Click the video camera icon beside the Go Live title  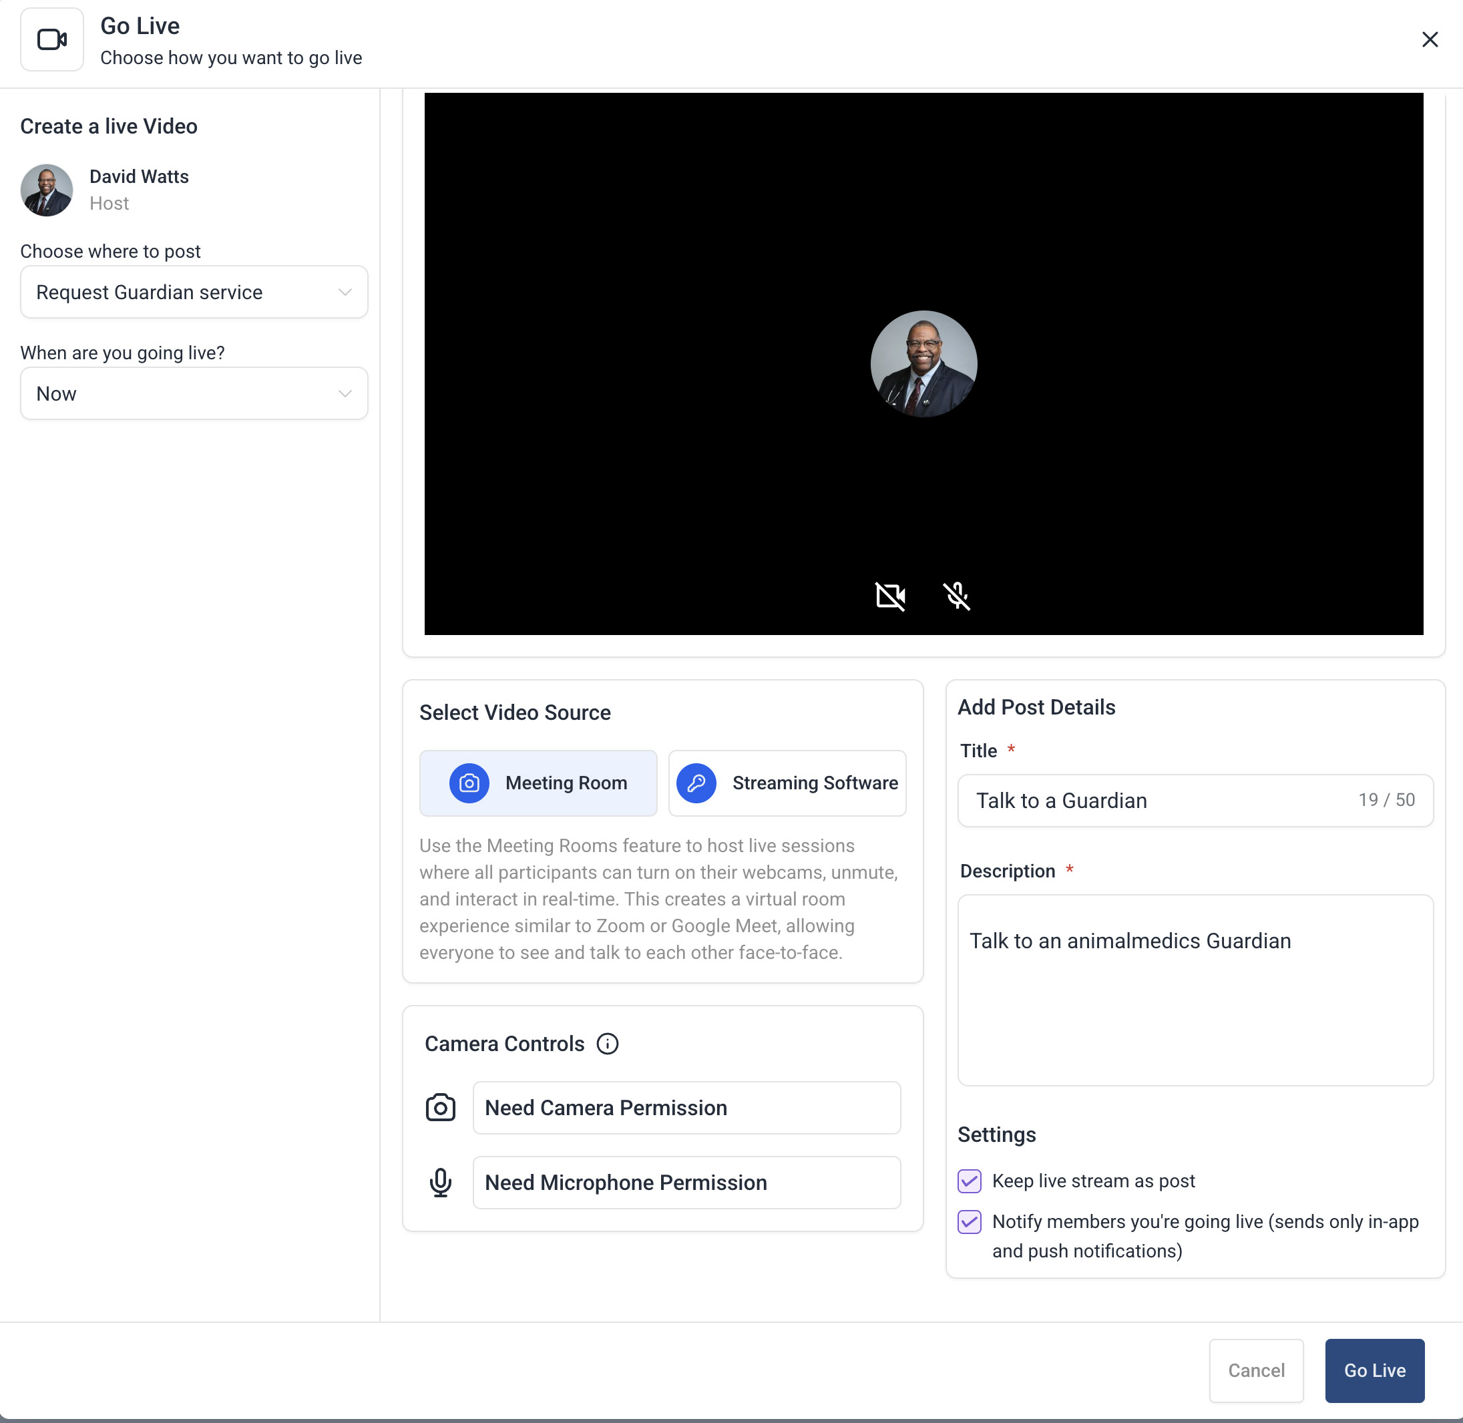(x=51, y=39)
